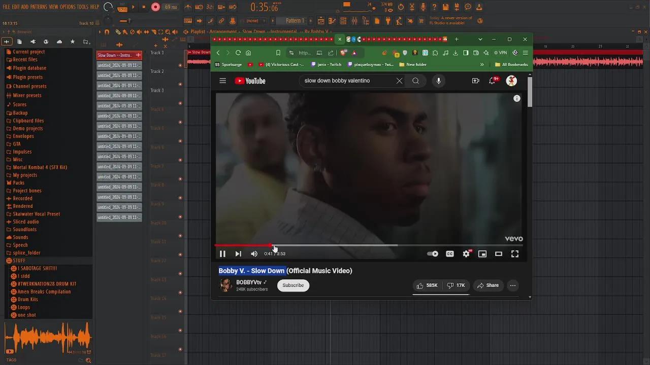The image size is (650, 365).
Task: Open the Browser cloud tab icon
Action: pos(59,42)
